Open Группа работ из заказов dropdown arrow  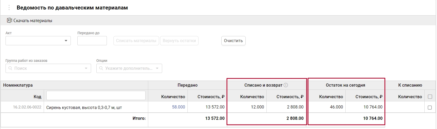pyautogui.click(x=86, y=68)
